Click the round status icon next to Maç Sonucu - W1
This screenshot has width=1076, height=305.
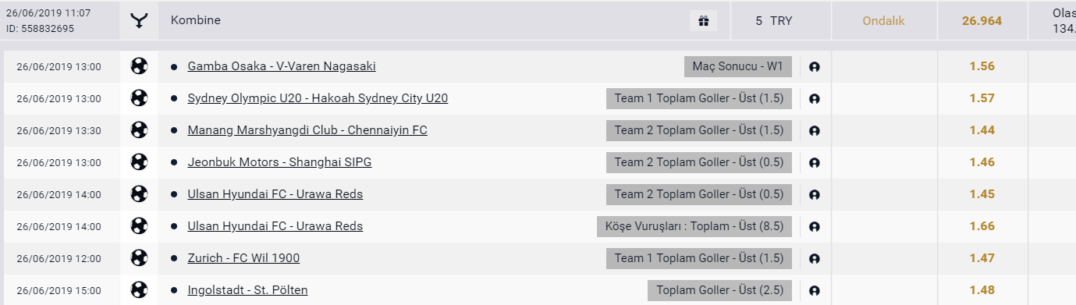pyautogui.click(x=815, y=67)
